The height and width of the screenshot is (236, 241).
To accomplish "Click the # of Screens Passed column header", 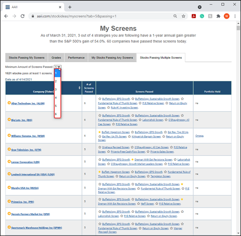I will [x=89, y=88].
